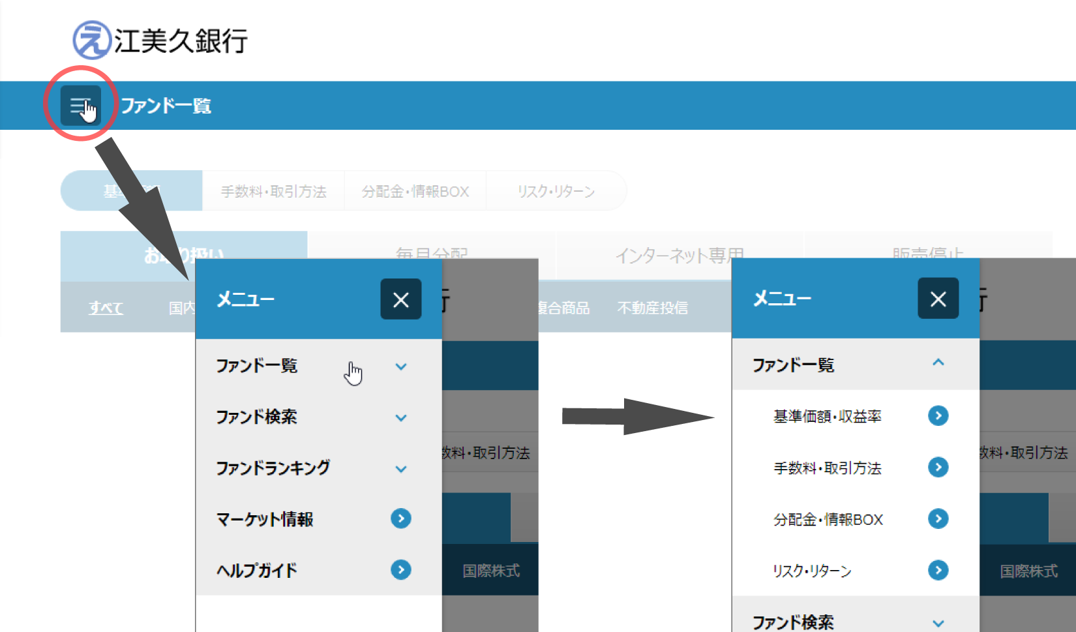
Task: Click the 不動産投信 filter link
Action: (x=652, y=307)
